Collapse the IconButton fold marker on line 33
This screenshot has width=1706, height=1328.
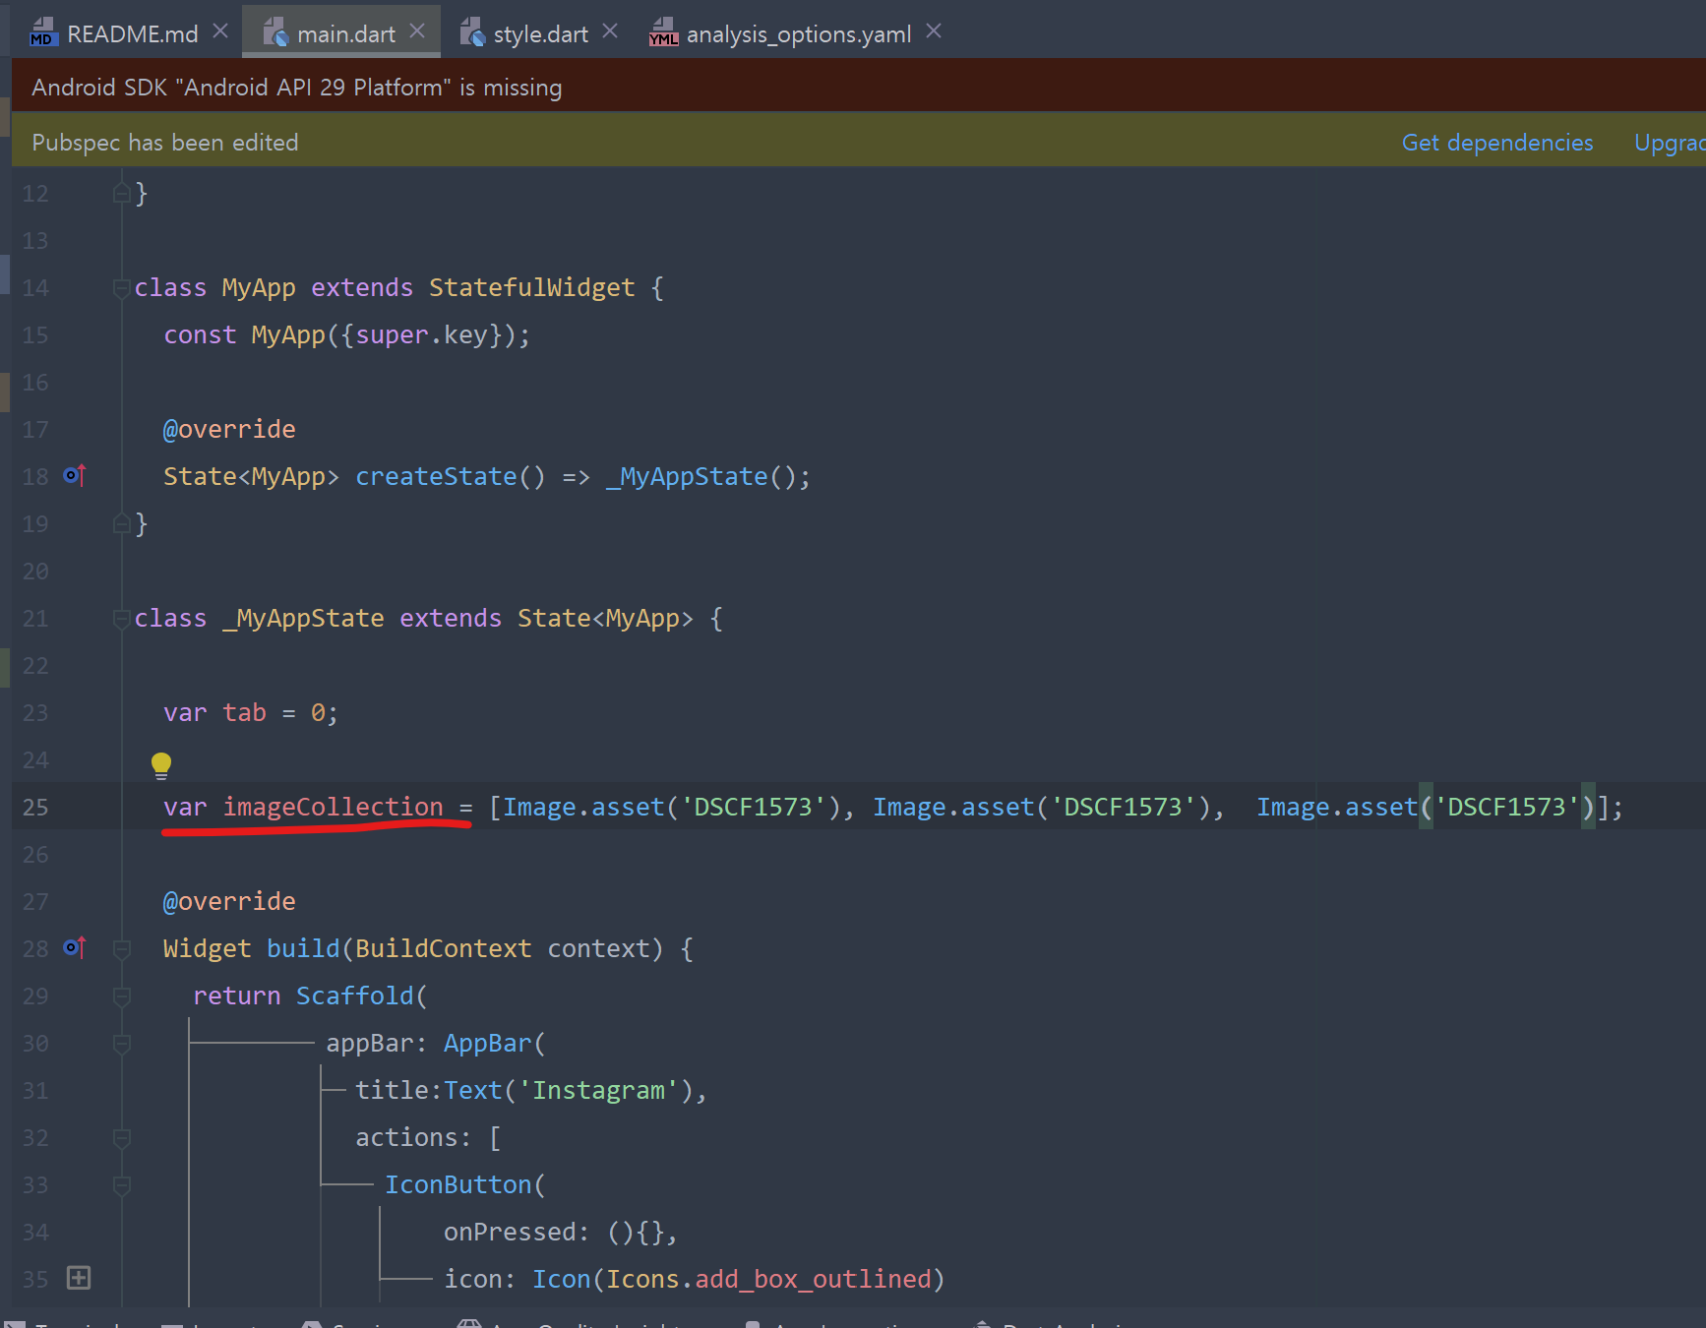[x=122, y=1185]
